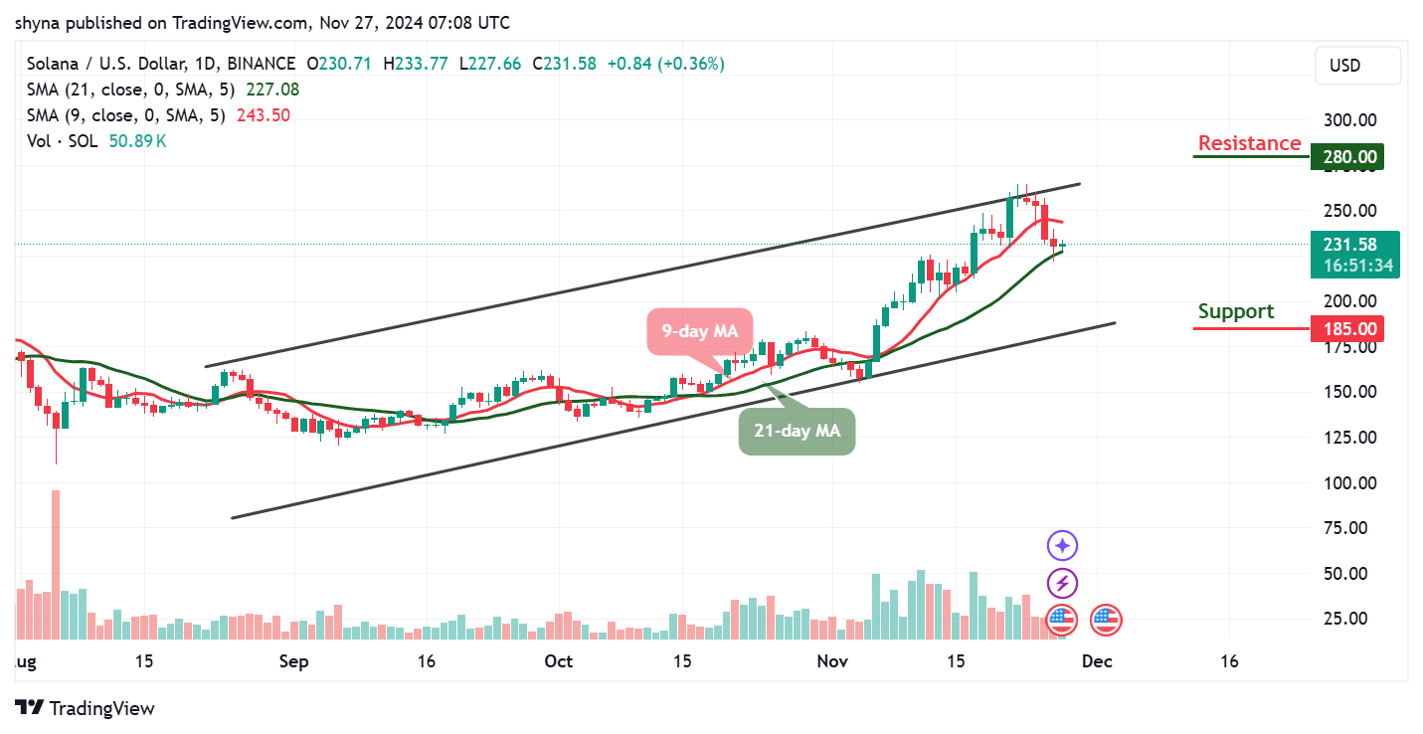Click the Nov date label on time axis
This screenshot has width=1423, height=734.
click(x=831, y=661)
